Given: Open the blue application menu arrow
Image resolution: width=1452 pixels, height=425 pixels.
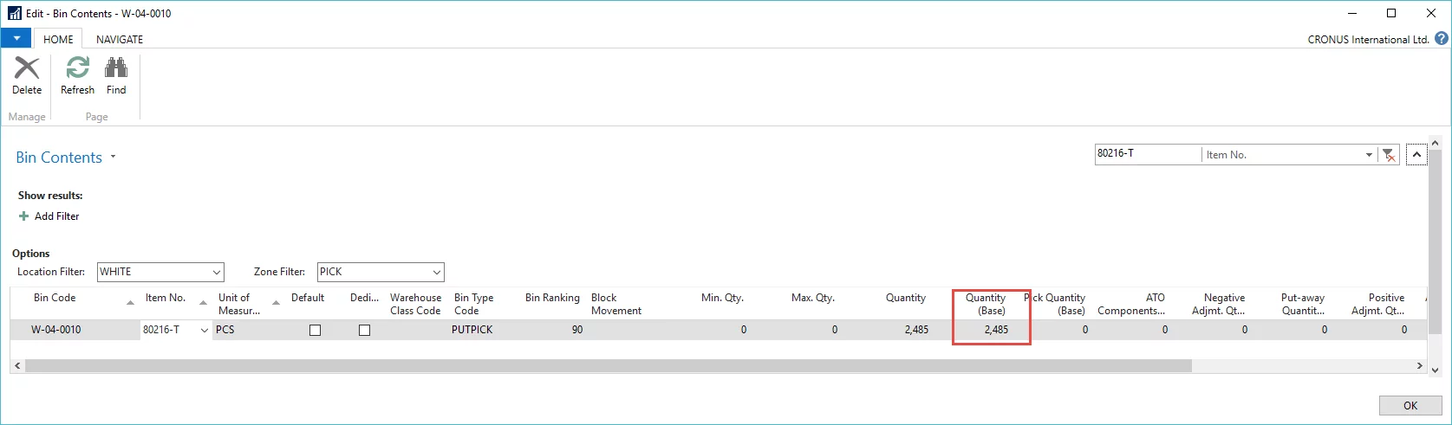Looking at the screenshot, I should pos(16,39).
